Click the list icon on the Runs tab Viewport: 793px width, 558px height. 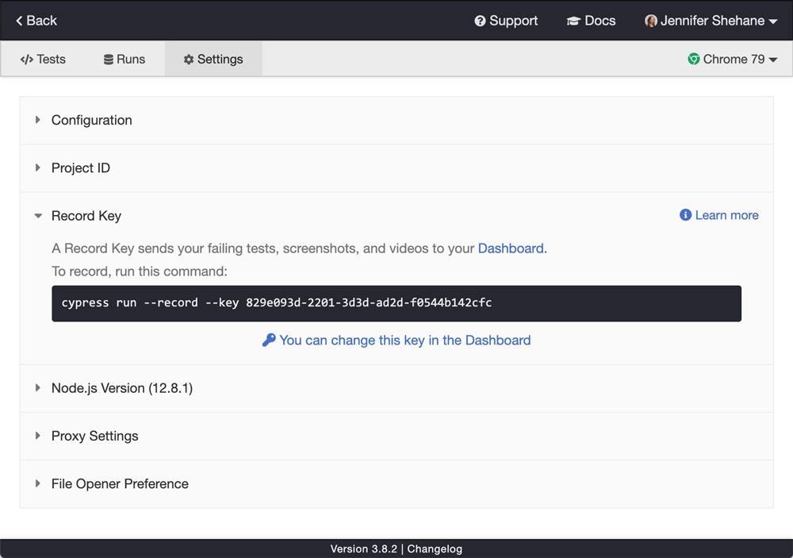tap(107, 59)
